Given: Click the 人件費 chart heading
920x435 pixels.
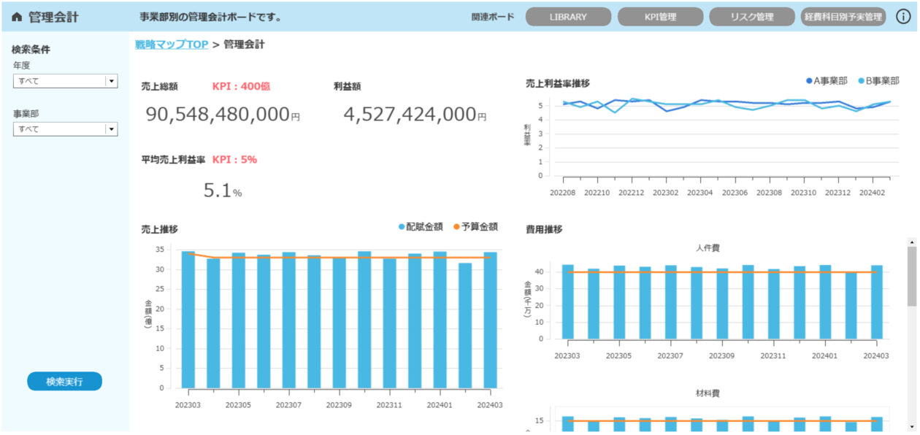Looking at the screenshot, I should (x=708, y=248).
